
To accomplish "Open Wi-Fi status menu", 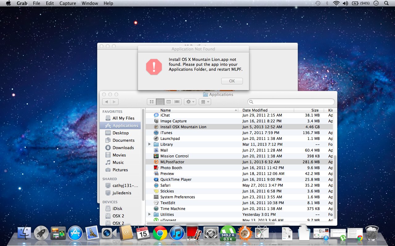I will pyautogui.click(x=336, y=3).
